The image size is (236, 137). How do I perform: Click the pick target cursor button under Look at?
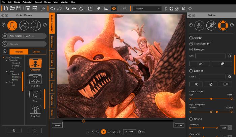pyautogui.click(x=196, y=84)
